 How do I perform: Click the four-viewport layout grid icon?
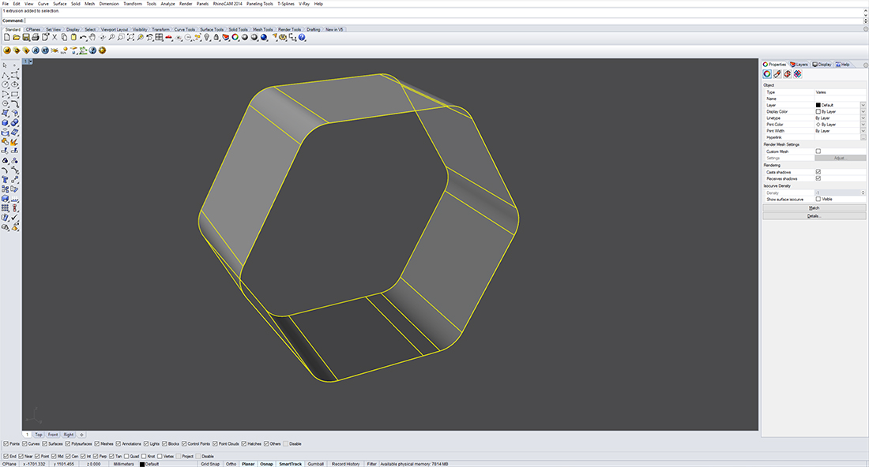(159, 38)
